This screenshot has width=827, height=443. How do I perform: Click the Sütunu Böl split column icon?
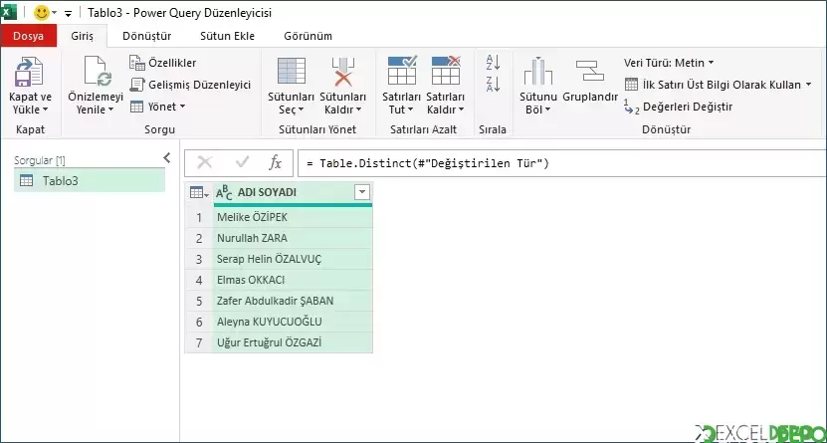pyautogui.click(x=538, y=71)
